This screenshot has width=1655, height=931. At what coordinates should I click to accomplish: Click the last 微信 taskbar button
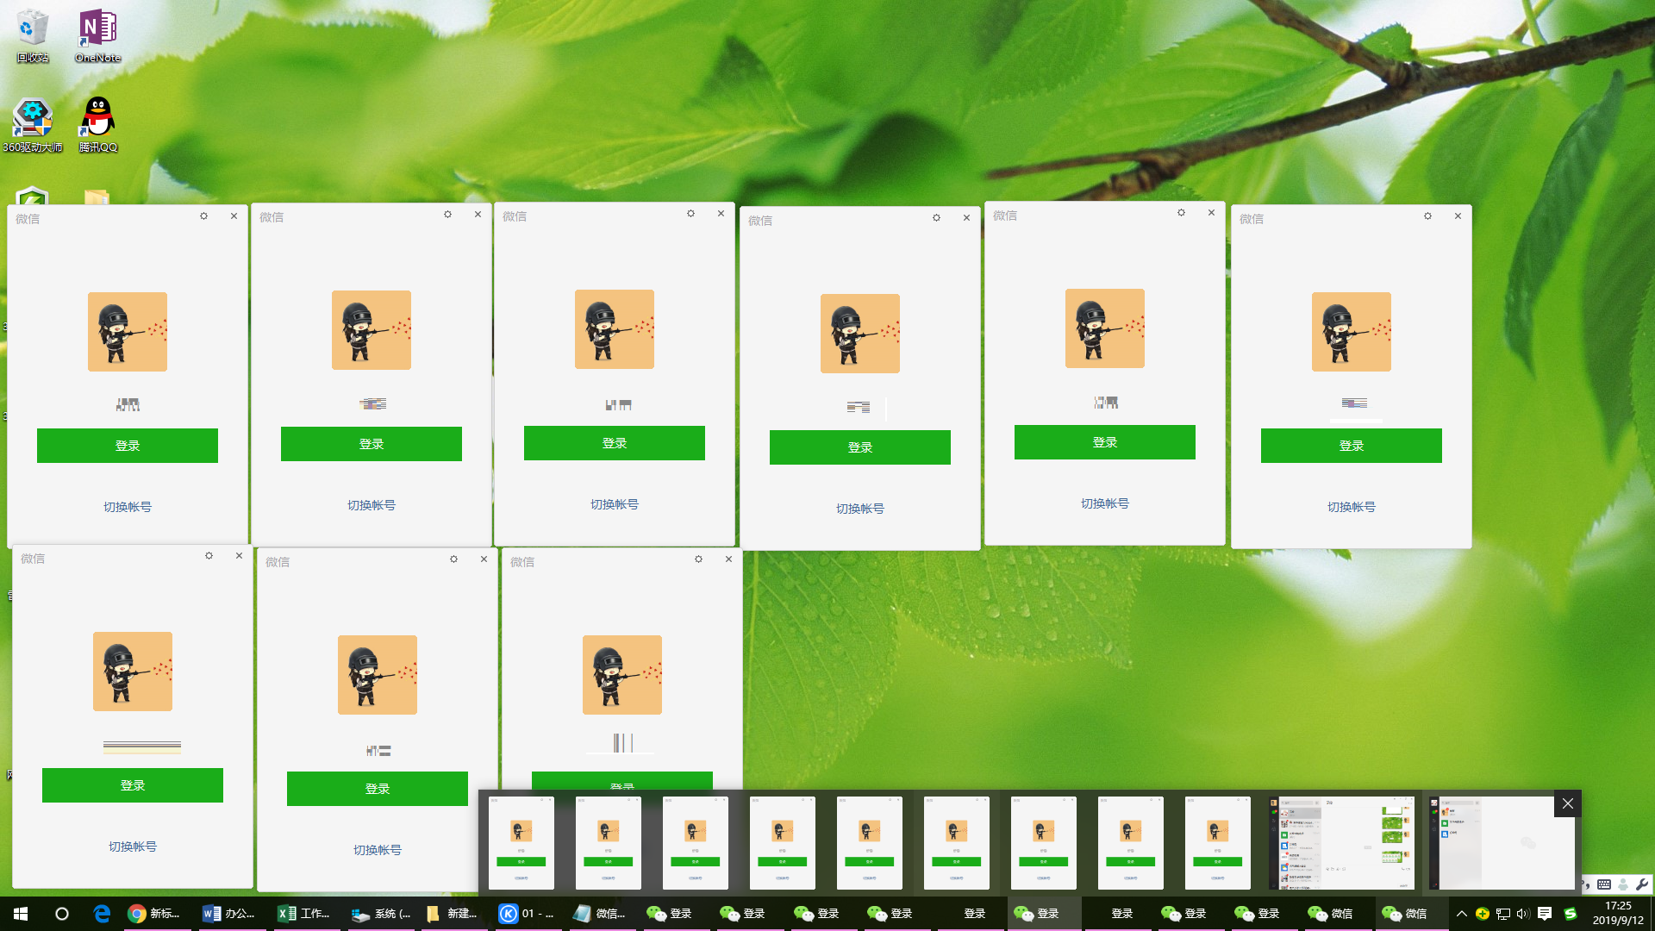1410,914
